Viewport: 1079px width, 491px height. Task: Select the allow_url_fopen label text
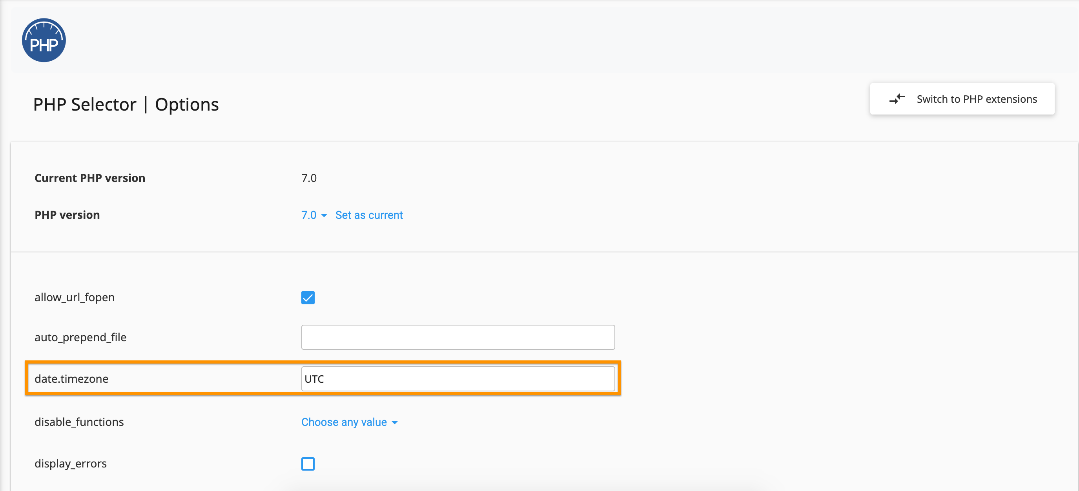click(74, 297)
